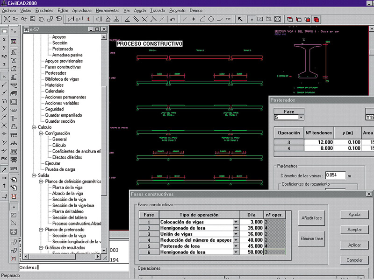This screenshot has height=280, width=374.
Task: Open the Herramientas menu
Action: (x=107, y=10)
